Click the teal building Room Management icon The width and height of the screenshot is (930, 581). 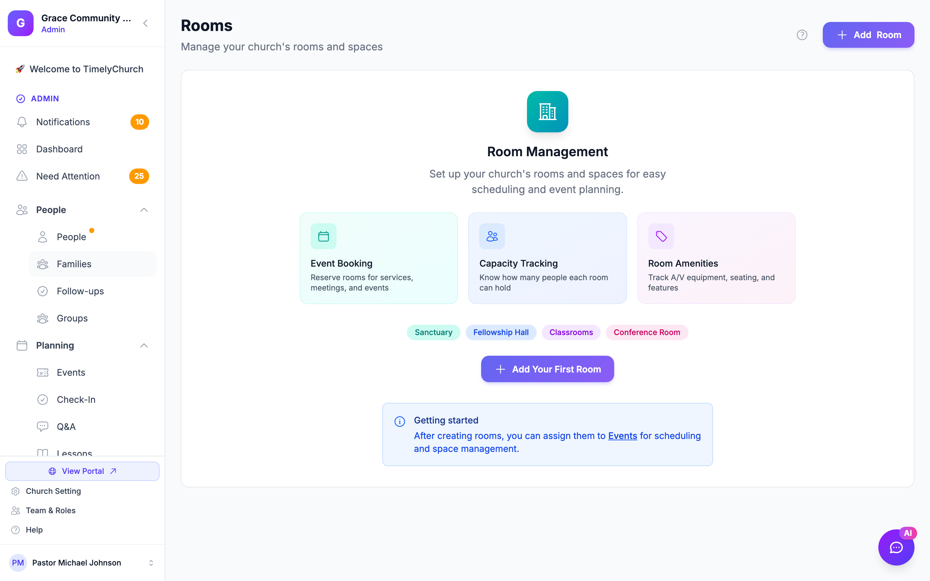(547, 112)
